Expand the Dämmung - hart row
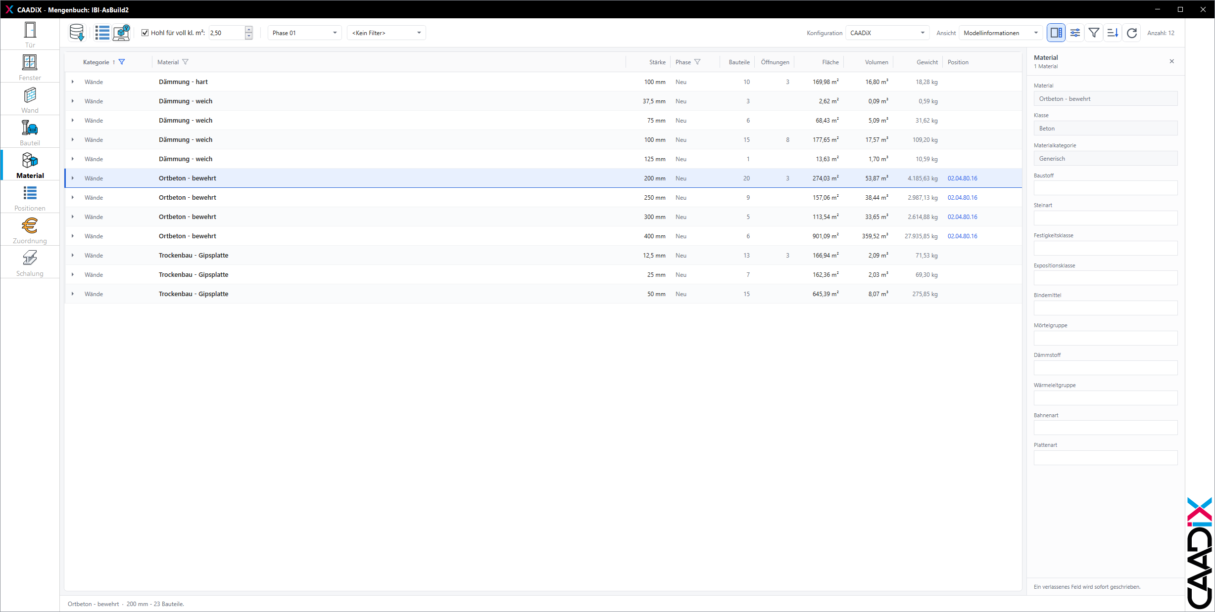Screen dimensions: 1215x612 [73, 82]
